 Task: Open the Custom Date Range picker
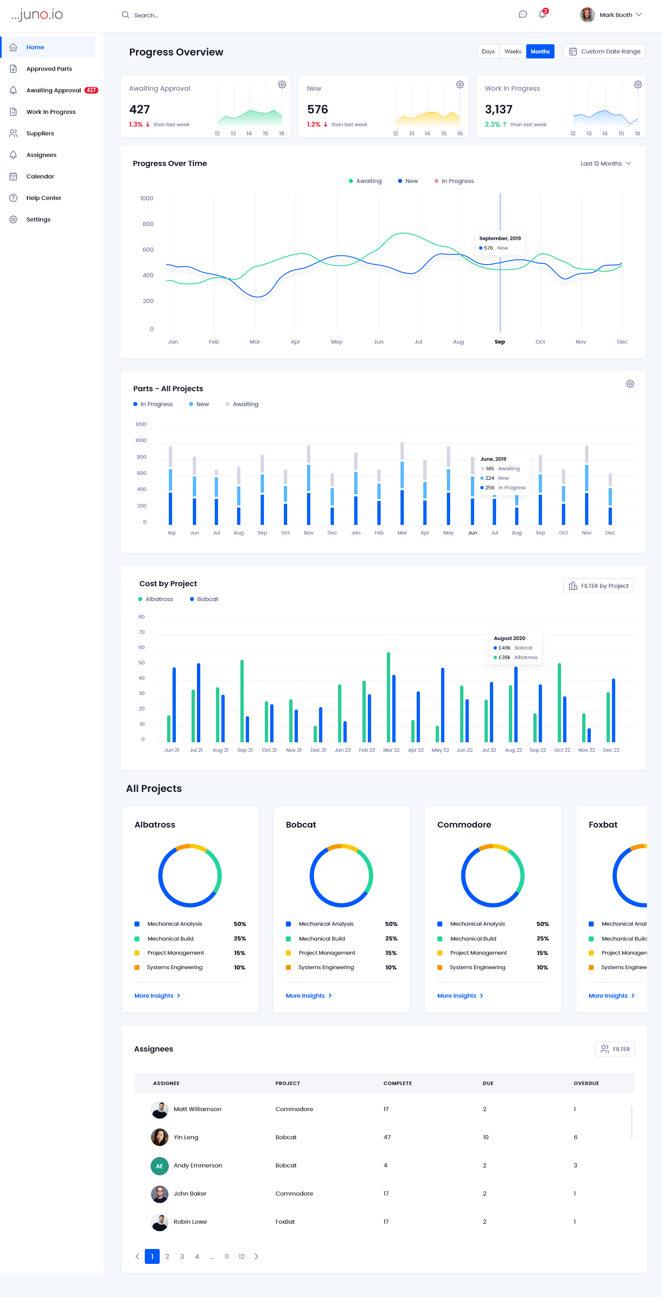604,51
